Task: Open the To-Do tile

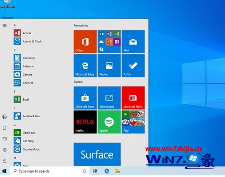Action: pos(133,66)
